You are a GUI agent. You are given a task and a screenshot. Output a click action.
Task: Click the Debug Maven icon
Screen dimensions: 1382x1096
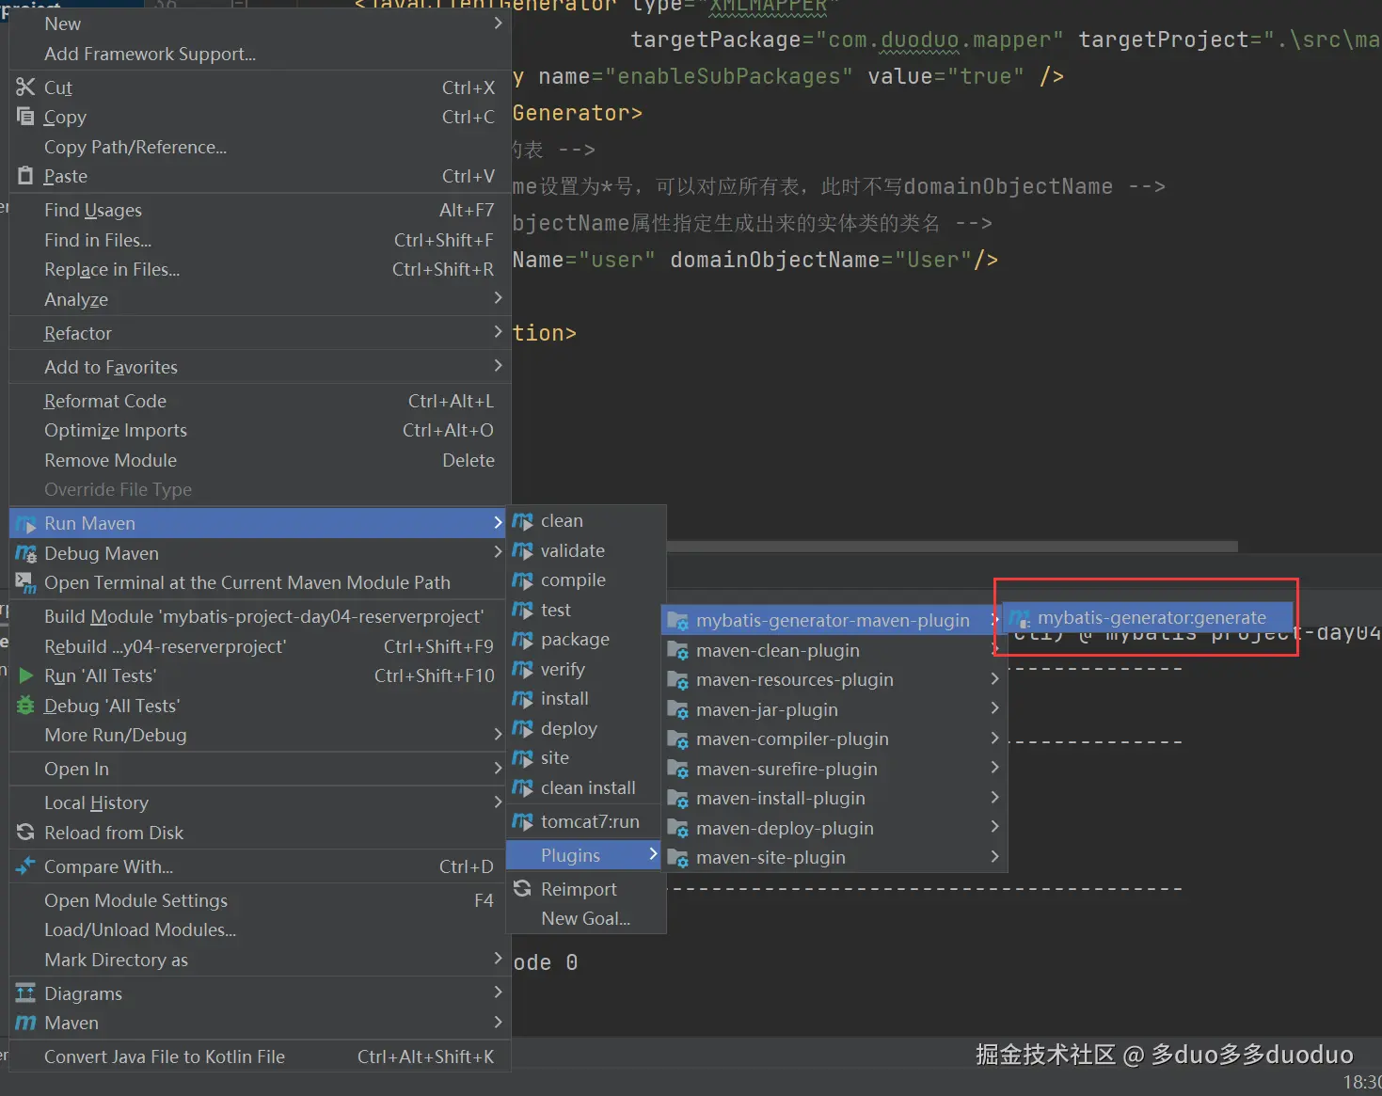[x=25, y=553]
